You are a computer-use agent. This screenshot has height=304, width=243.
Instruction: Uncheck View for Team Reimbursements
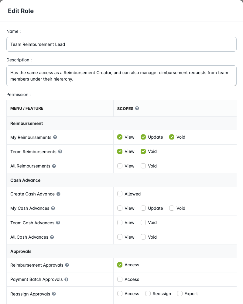pos(120,151)
